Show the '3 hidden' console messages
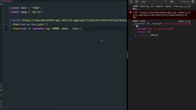 click(x=185, y=2)
